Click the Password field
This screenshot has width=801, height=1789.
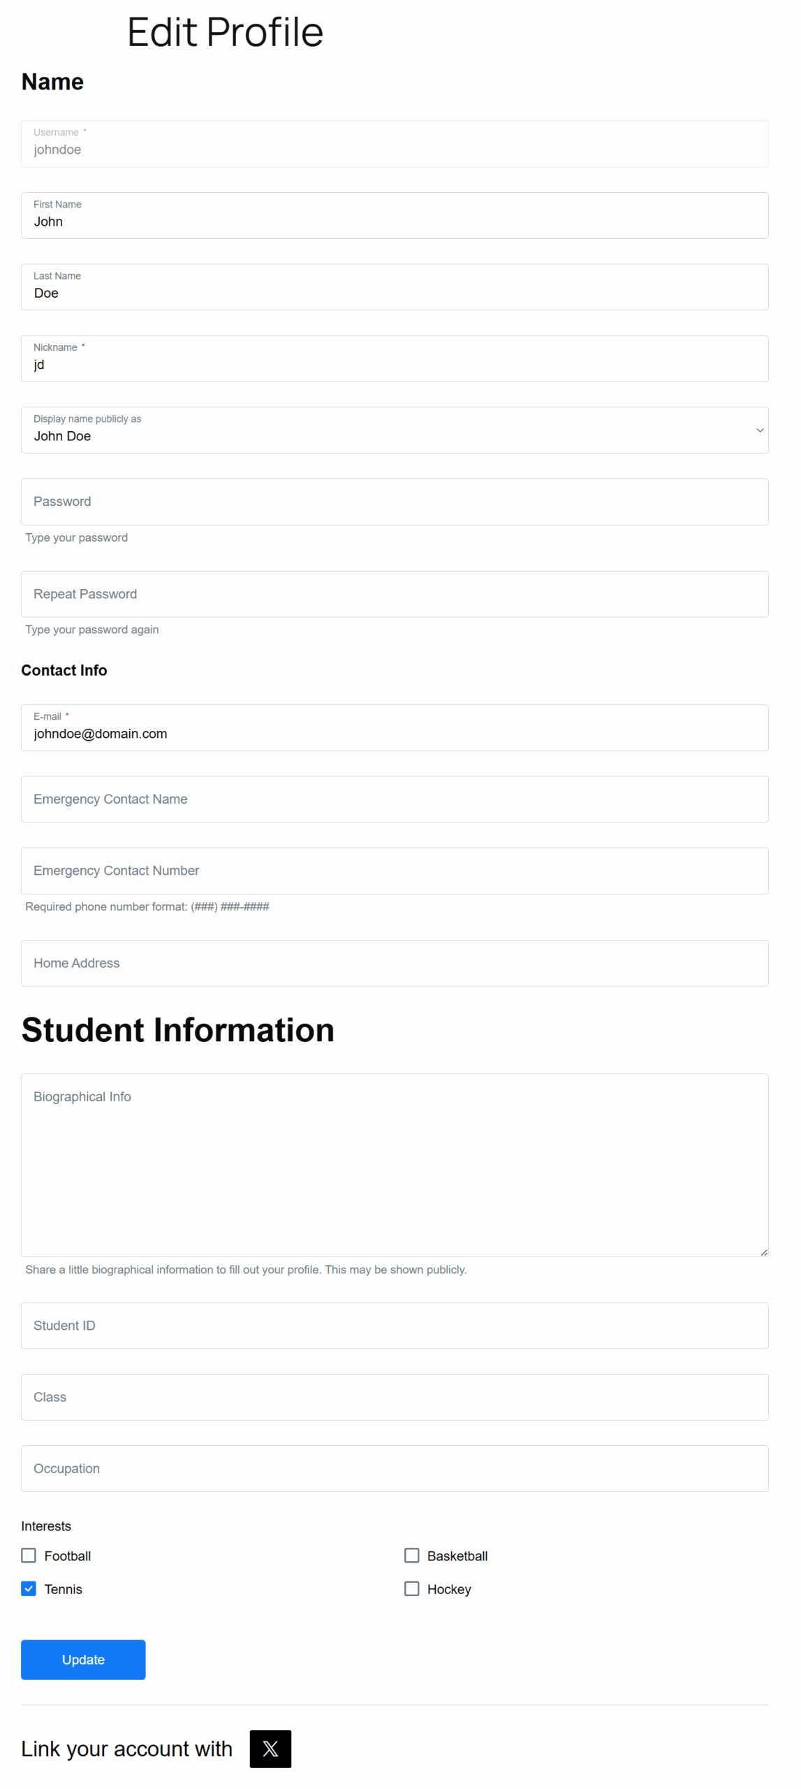coord(395,501)
